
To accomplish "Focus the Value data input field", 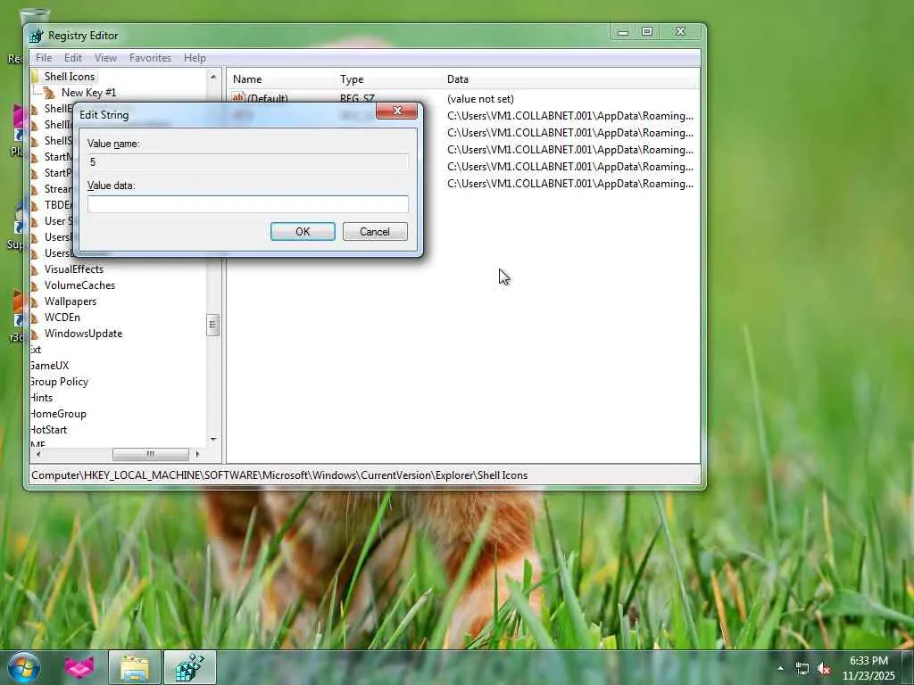I will tap(248, 204).
